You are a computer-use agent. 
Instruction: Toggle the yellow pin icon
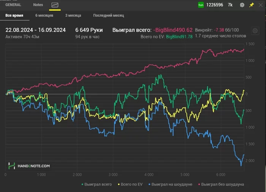coord(252,5)
